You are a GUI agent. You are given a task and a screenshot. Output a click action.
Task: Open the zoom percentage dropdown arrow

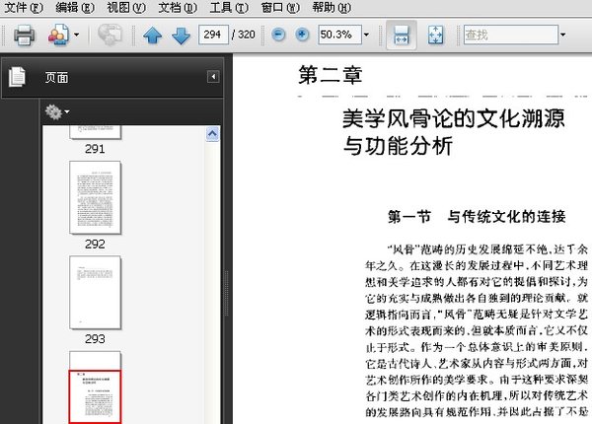[366, 35]
